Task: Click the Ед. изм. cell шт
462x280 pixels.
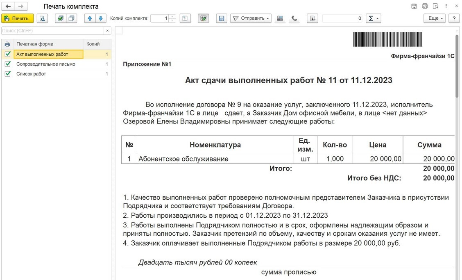Action: [306, 159]
